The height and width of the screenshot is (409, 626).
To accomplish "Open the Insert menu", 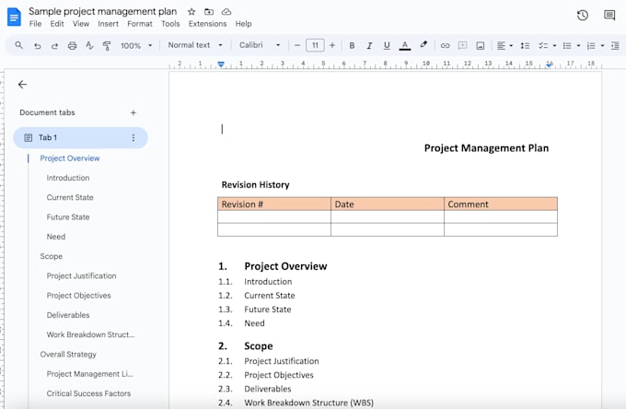I will pos(109,24).
